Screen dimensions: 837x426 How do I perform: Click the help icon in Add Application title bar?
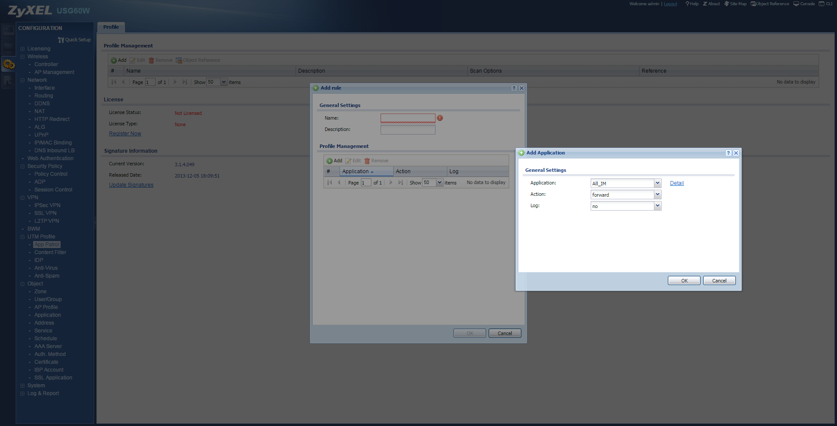coord(728,153)
